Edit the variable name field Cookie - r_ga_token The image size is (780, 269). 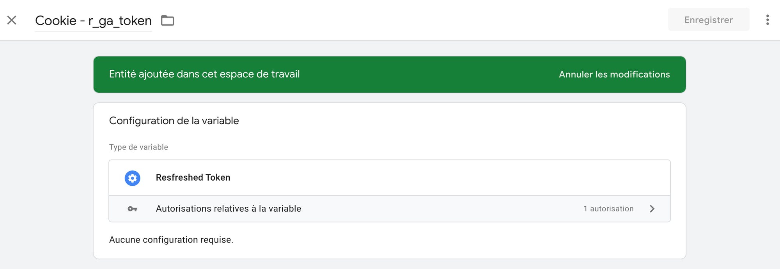tap(93, 20)
